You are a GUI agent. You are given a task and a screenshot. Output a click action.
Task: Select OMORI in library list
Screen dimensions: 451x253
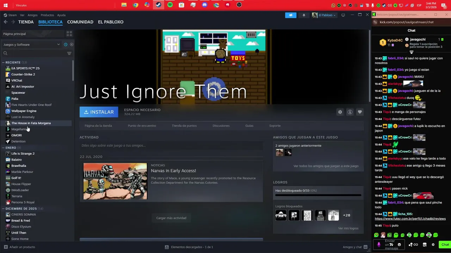17,135
